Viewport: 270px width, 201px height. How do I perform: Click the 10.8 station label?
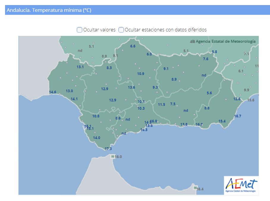tap(96, 116)
